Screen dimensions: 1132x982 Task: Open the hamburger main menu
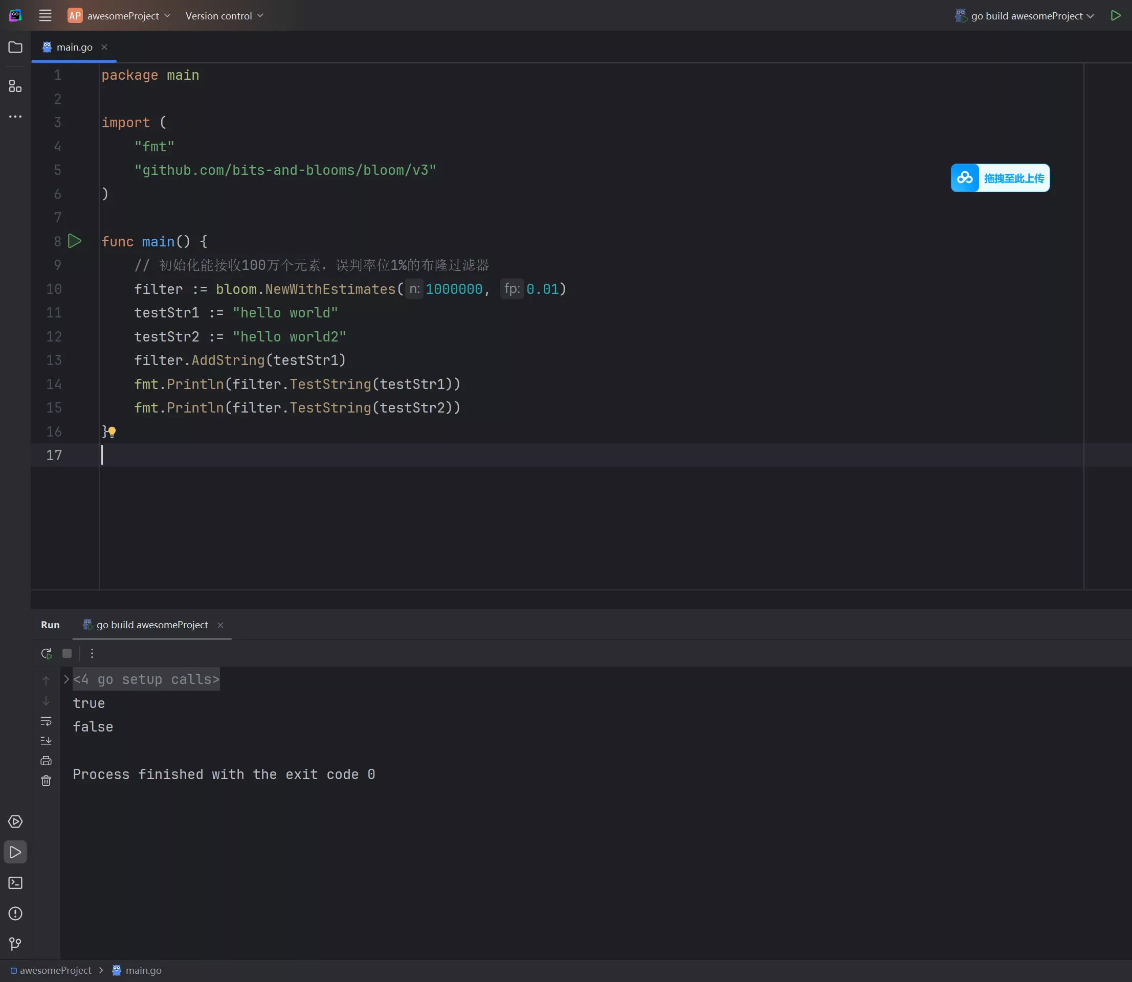[x=45, y=16]
